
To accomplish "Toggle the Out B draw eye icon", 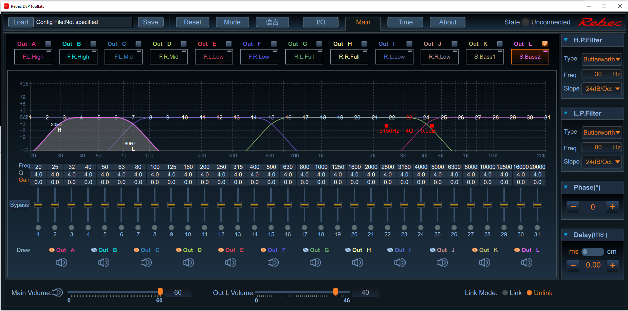I will [94, 250].
